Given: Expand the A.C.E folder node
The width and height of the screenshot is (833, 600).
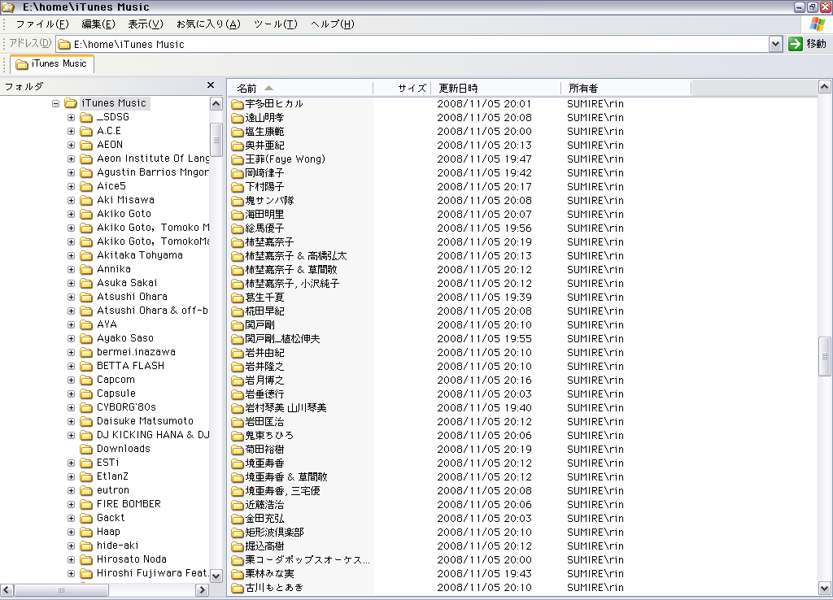Looking at the screenshot, I should (x=72, y=131).
